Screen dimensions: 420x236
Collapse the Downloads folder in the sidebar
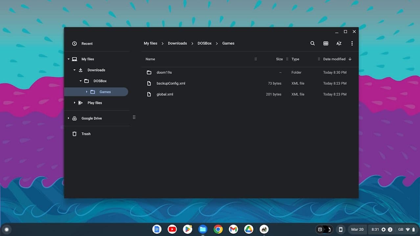coord(74,70)
